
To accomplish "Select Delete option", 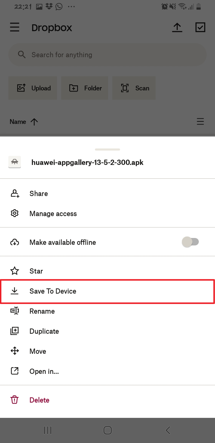I will click(x=107, y=400).
